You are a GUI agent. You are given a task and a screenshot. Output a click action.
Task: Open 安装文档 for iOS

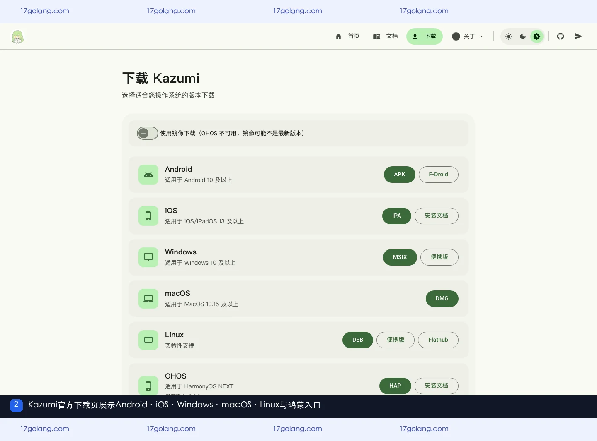[x=437, y=216]
